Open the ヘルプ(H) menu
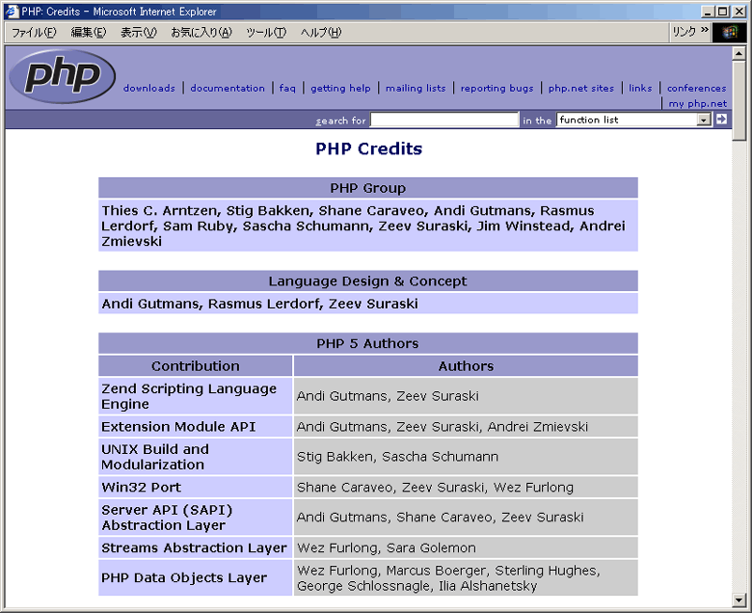 [321, 32]
